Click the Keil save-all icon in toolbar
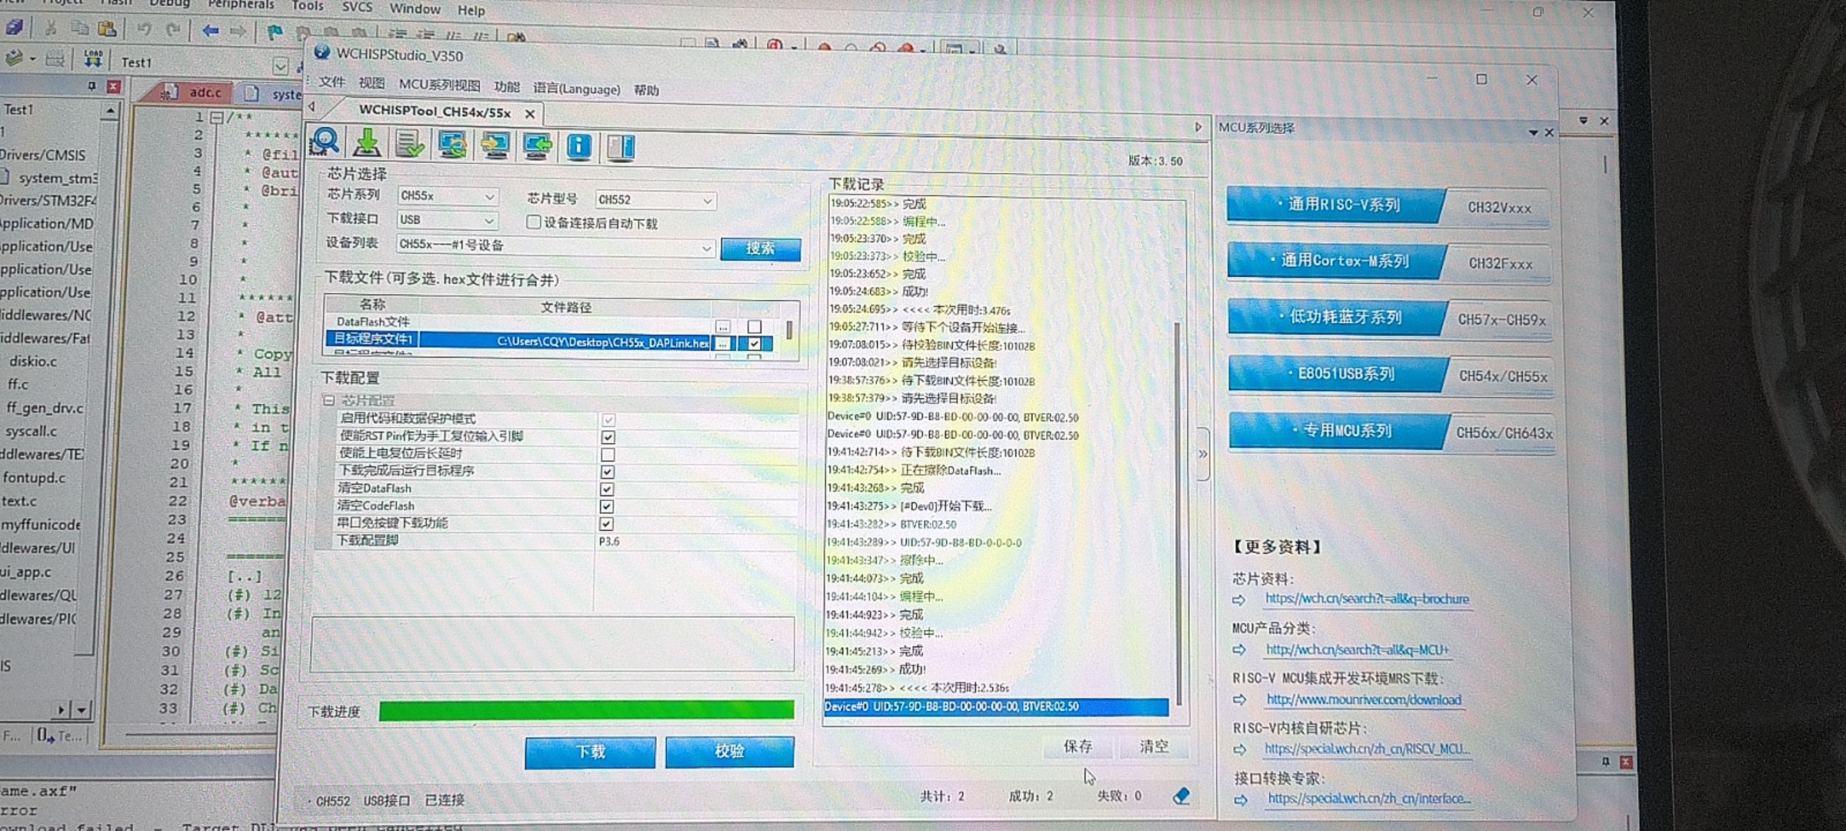The image size is (1846, 831). (15, 28)
